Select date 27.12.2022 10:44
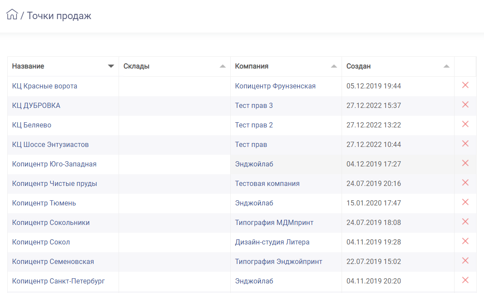This screenshot has width=484, height=293. click(x=374, y=144)
